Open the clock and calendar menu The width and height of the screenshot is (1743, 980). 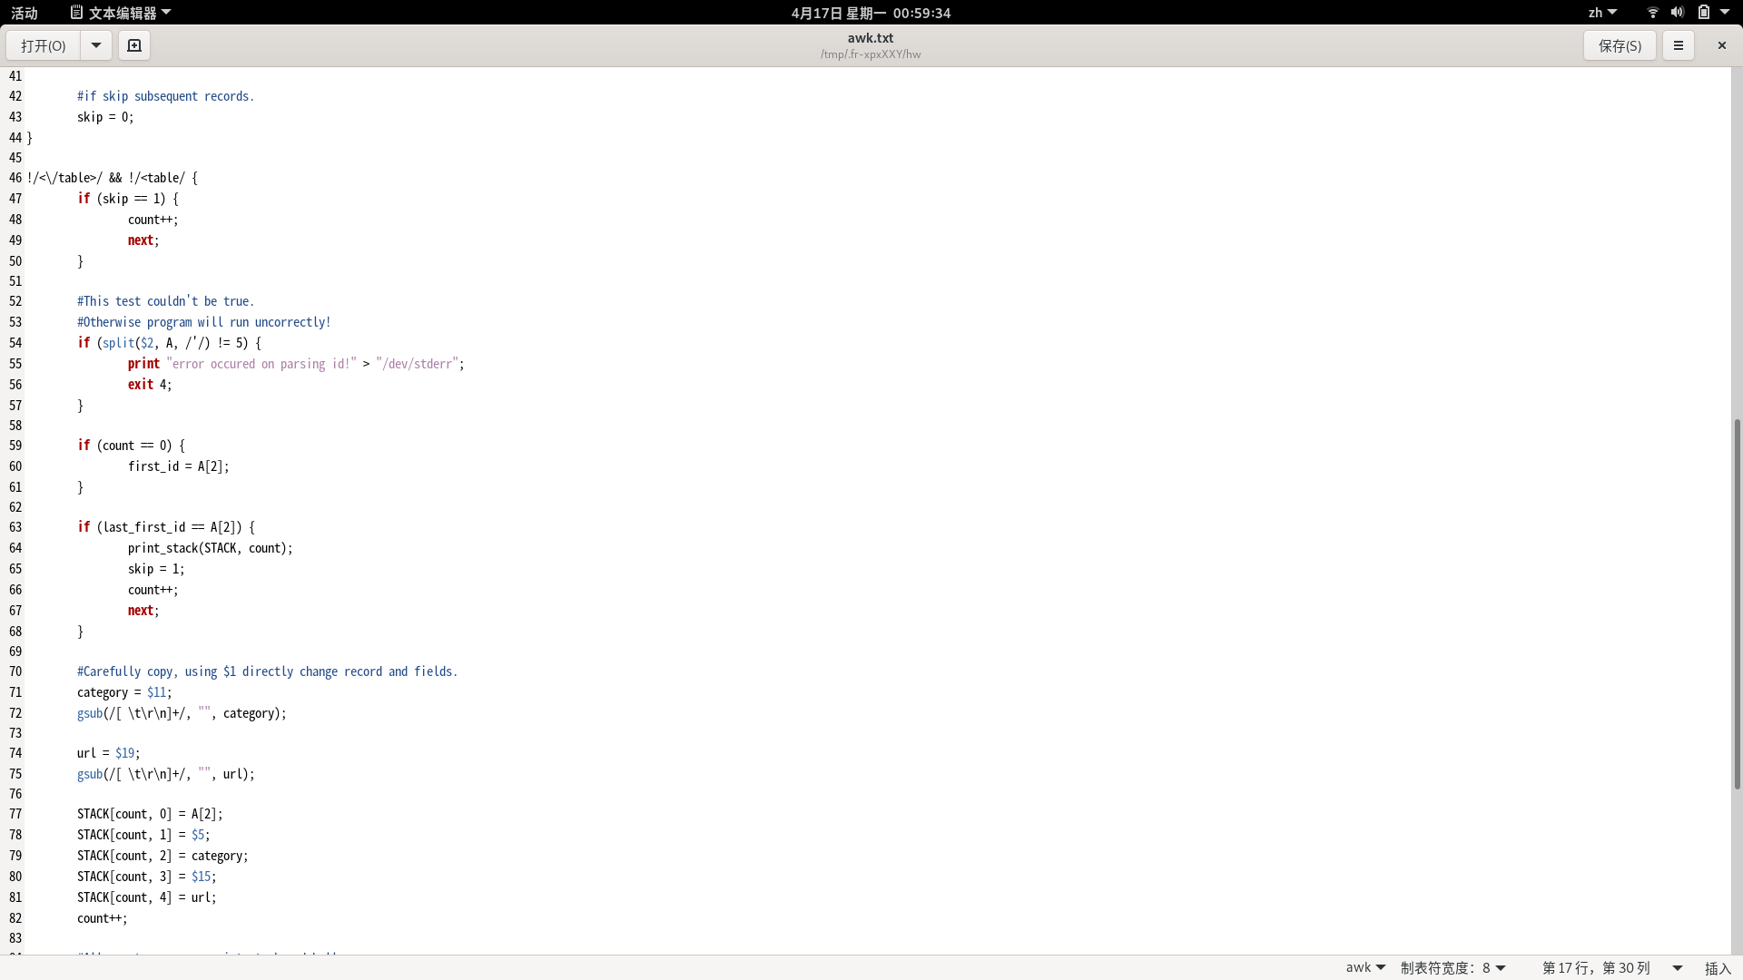pos(871,13)
